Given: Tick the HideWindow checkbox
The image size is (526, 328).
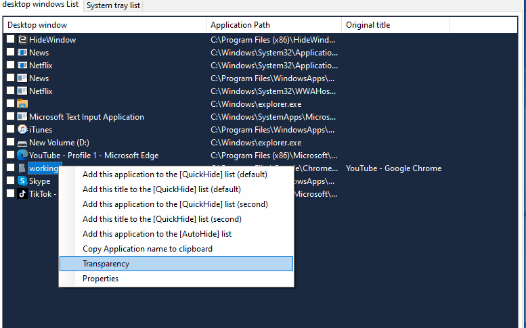Looking at the screenshot, I should [x=10, y=39].
